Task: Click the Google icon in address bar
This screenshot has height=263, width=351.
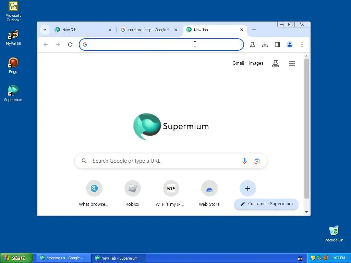Action: coord(85,45)
